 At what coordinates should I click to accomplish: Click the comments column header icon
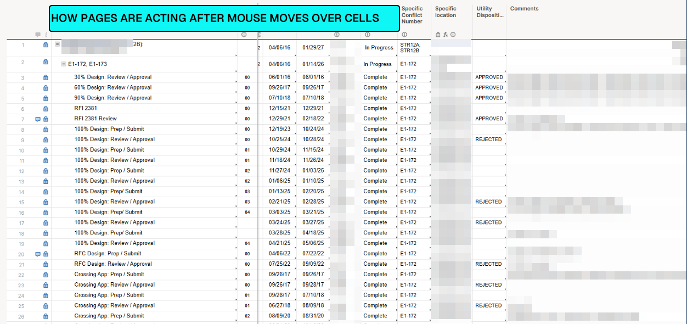tap(38, 35)
